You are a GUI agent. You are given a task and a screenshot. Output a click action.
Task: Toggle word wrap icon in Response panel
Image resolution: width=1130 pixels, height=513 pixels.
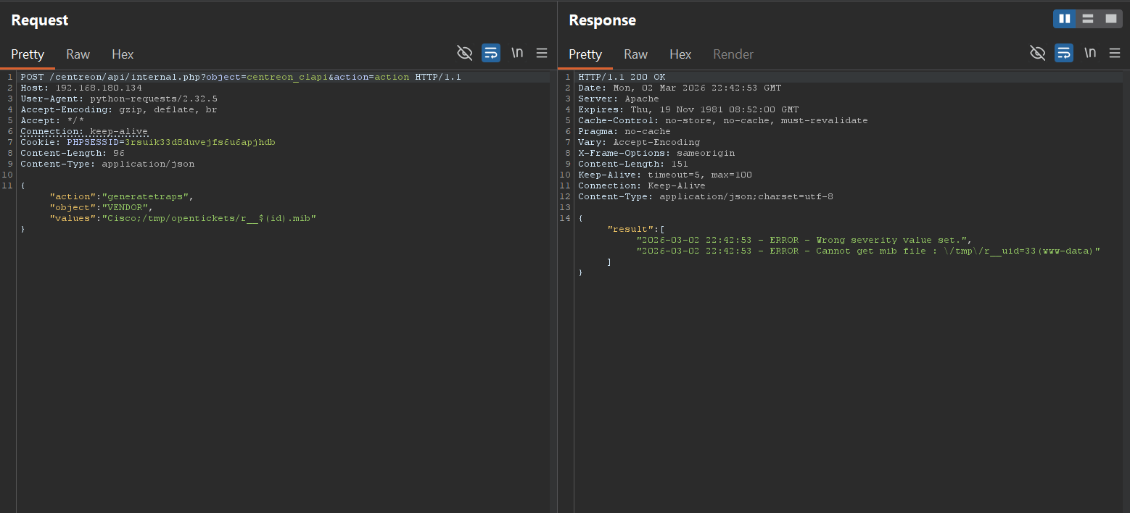click(1064, 53)
